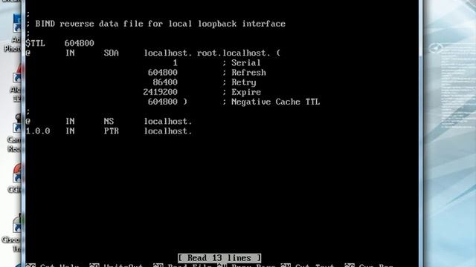The height and width of the screenshot is (267, 476).
Task: Click the Negative Cache TTL value 604800
Action: tap(163, 102)
